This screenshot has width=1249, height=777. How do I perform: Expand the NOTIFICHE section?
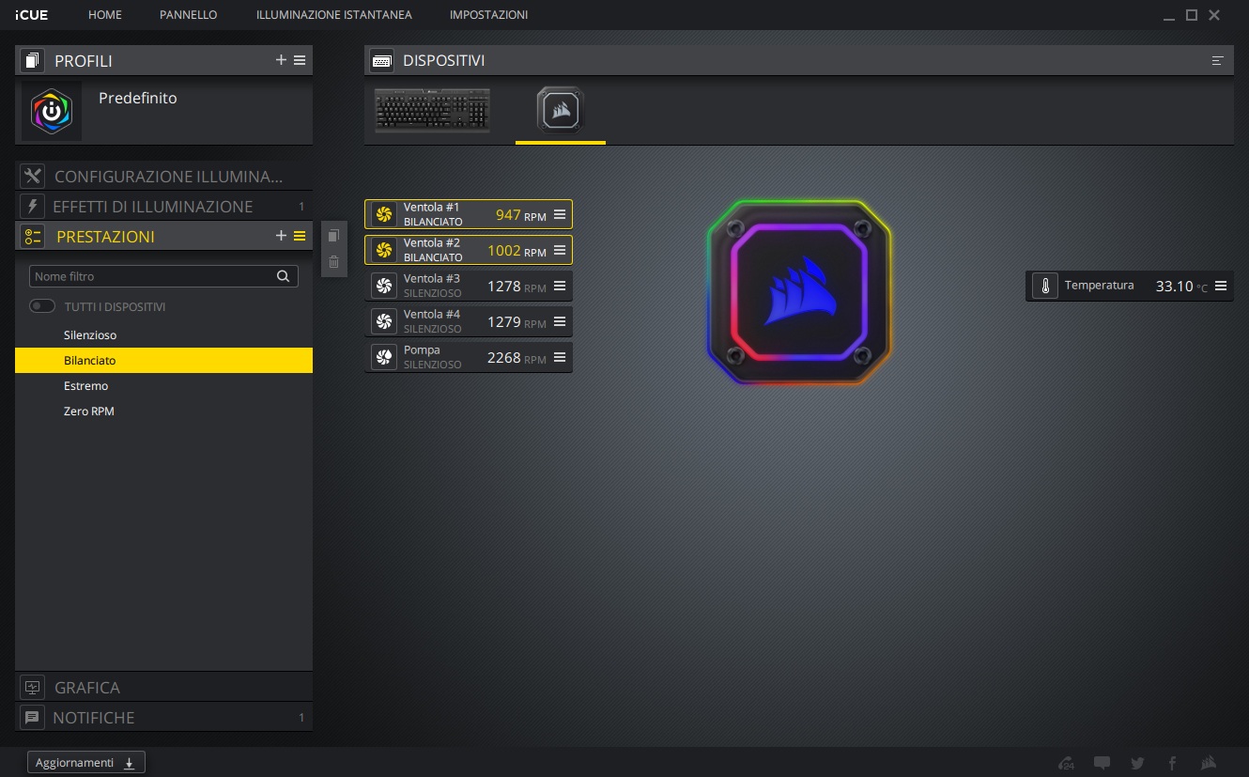point(163,718)
